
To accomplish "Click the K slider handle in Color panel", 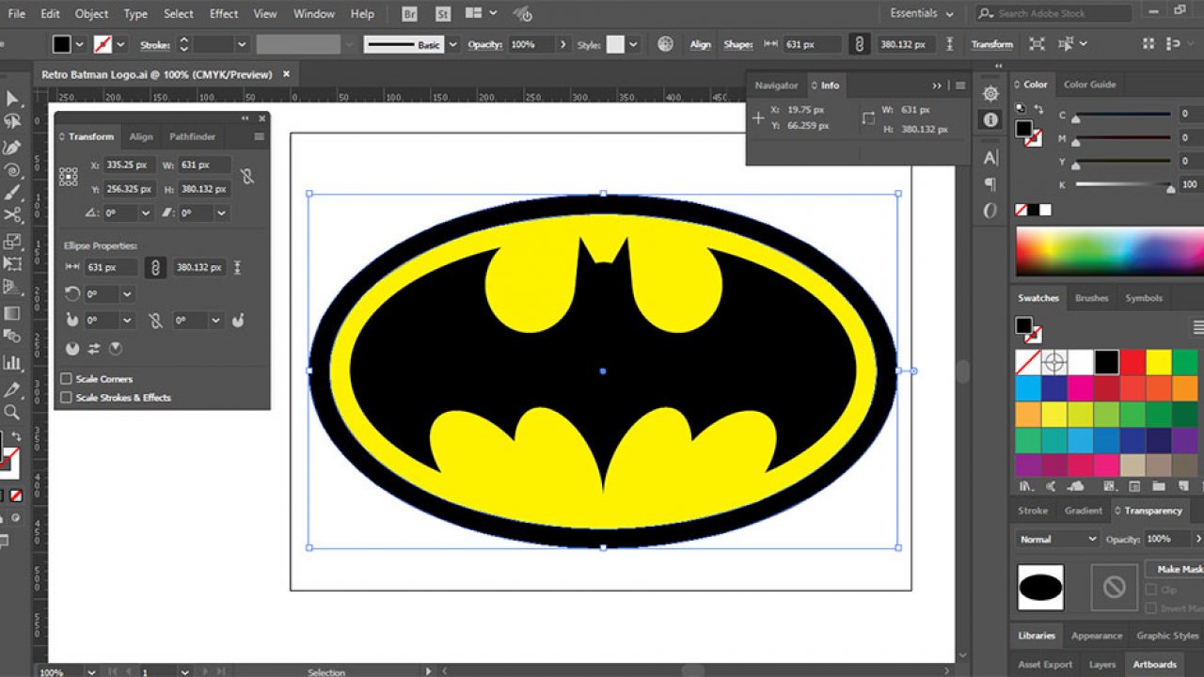I will click(1170, 188).
